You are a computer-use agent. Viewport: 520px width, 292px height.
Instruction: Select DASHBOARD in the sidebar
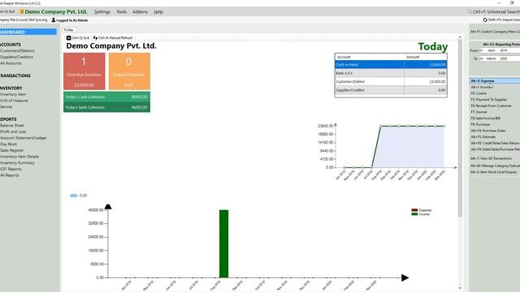pyautogui.click(x=28, y=32)
